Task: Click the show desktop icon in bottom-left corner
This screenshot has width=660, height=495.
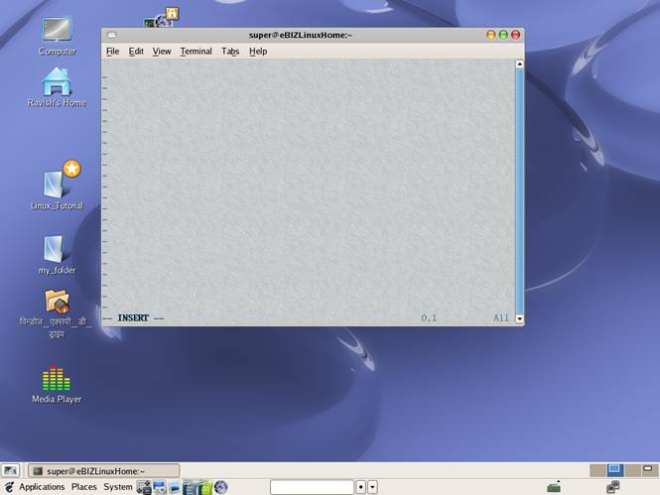Action: pos(10,470)
